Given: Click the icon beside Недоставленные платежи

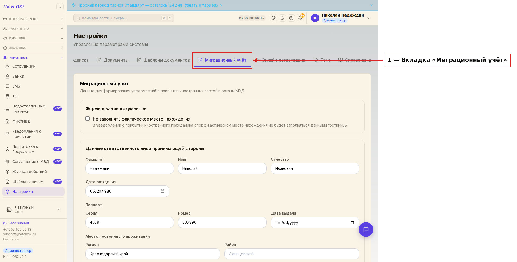Looking at the screenshot, I should tap(8, 109).
